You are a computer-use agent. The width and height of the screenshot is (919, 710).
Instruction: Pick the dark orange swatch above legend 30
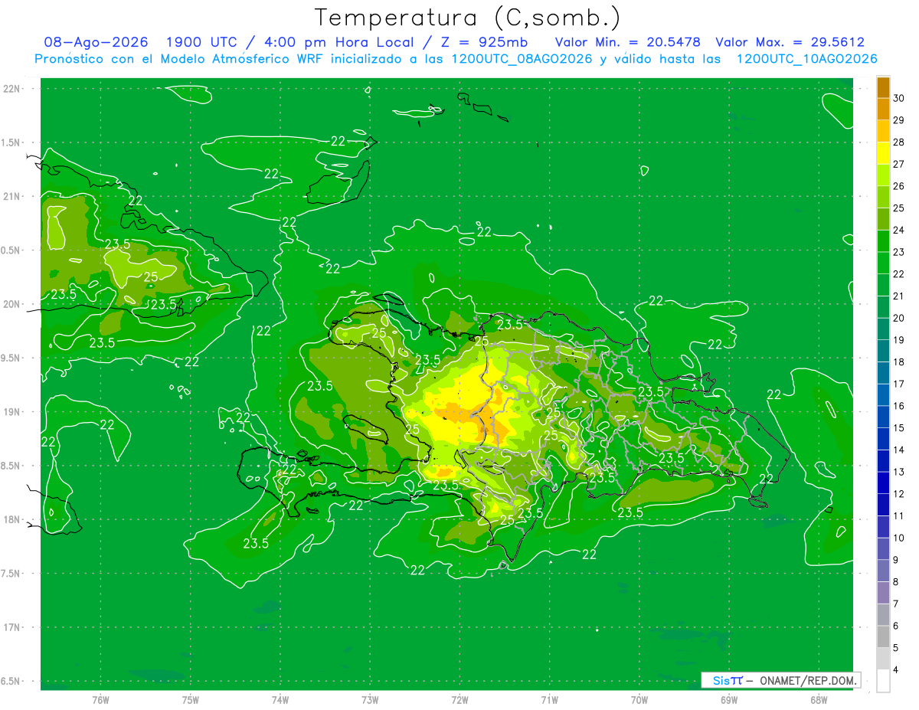click(884, 87)
